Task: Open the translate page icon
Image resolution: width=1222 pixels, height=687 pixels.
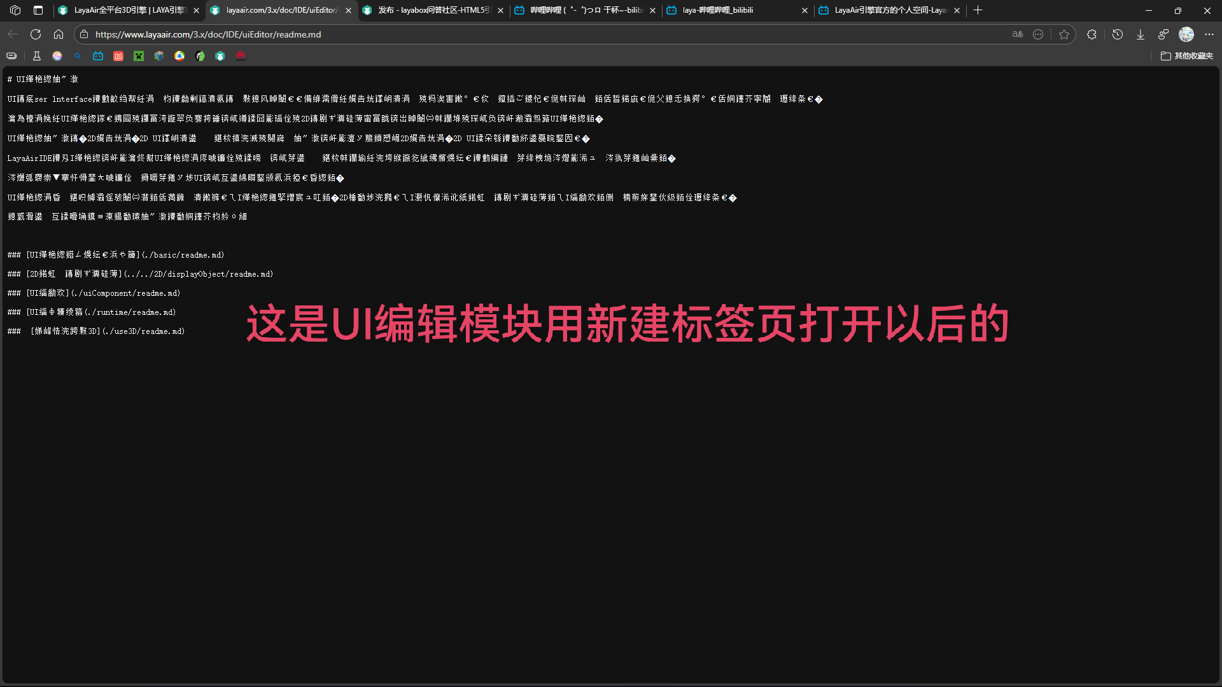Action: point(1017,34)
